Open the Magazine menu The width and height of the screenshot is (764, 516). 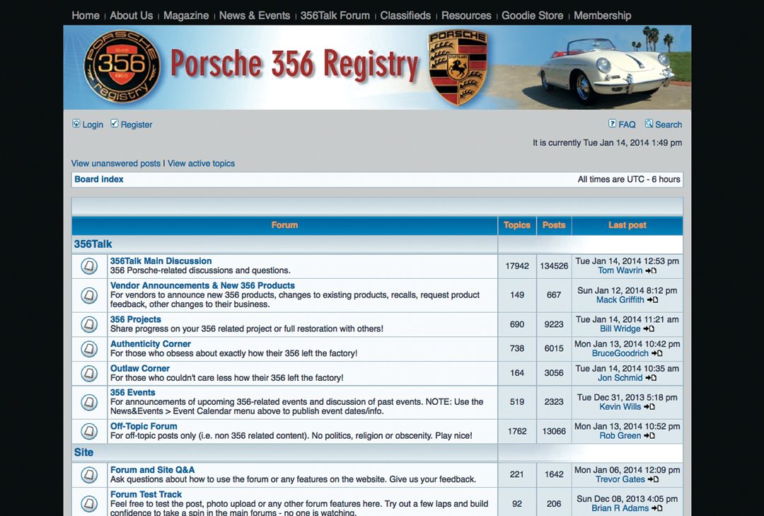pos(186,16)
